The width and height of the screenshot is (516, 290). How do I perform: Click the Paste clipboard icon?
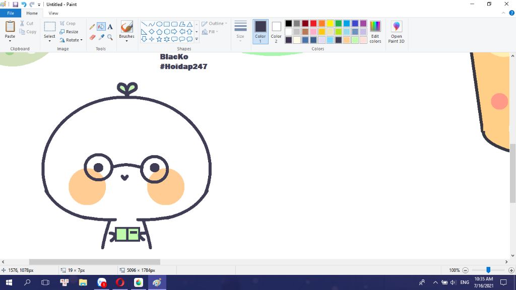coord(10,27)
